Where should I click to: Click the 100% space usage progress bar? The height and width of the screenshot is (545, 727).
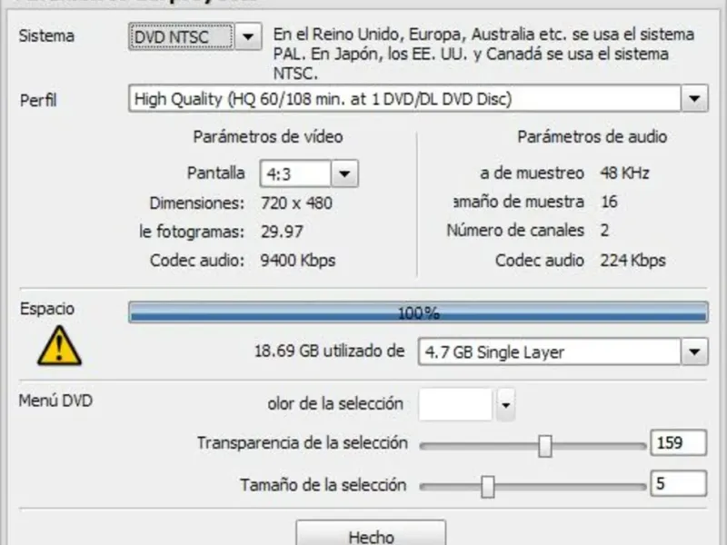[x=418, y=312]
